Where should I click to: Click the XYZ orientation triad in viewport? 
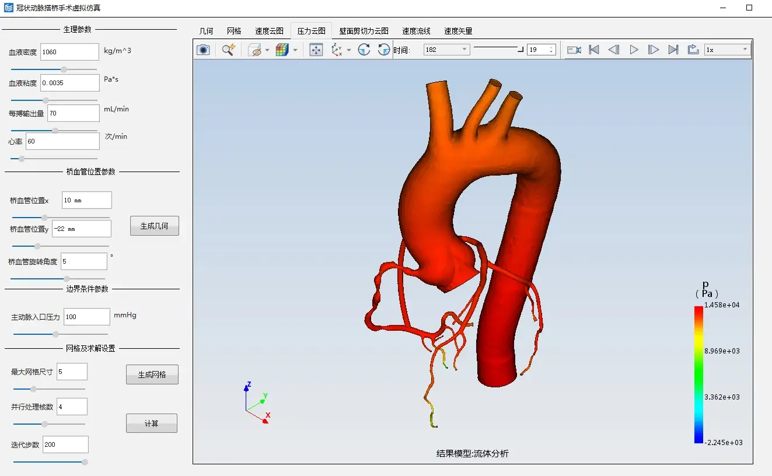(x=258, y=402)
